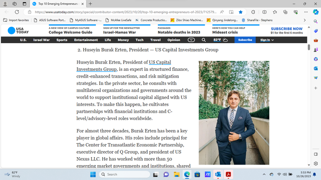Click the USA TODAY logo

click(18, 30)
